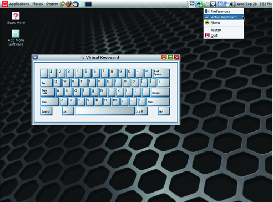This screenshot has height=202, width=273.
Task: Click the w key
Action: click(66, 83)
